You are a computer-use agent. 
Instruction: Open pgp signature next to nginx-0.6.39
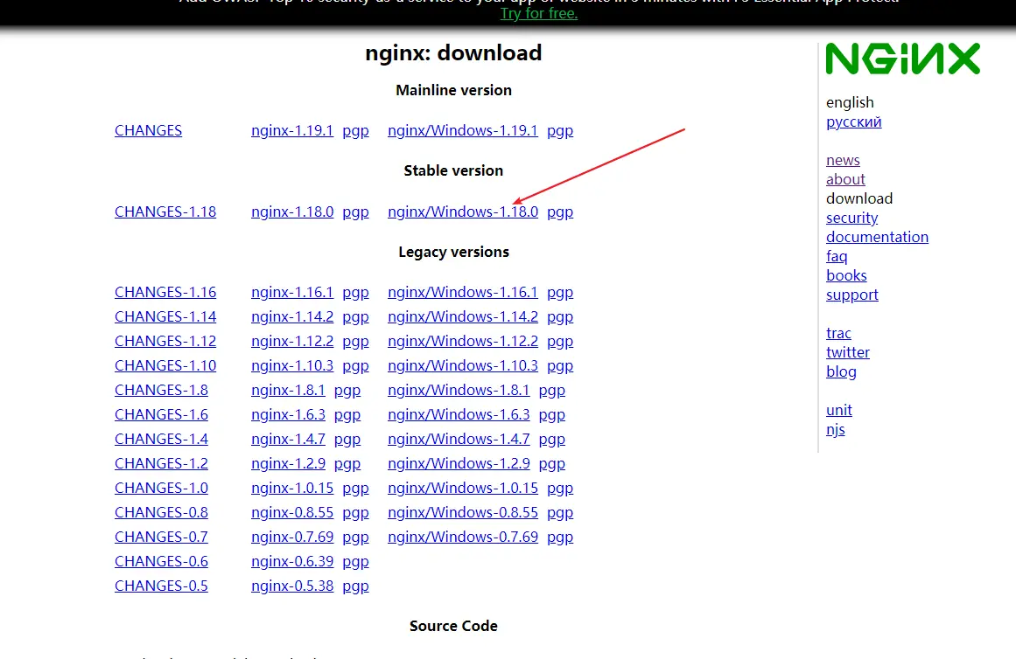click(355, 562)
